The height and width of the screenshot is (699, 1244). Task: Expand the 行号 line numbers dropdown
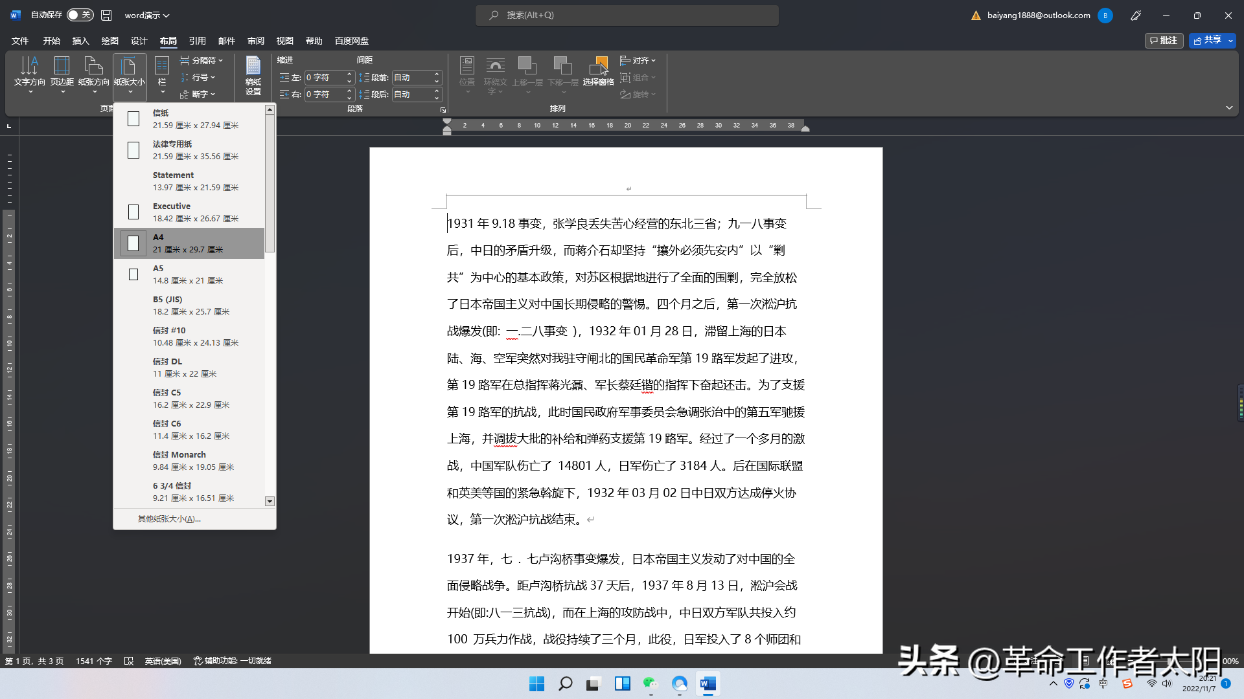coord(198,77)
